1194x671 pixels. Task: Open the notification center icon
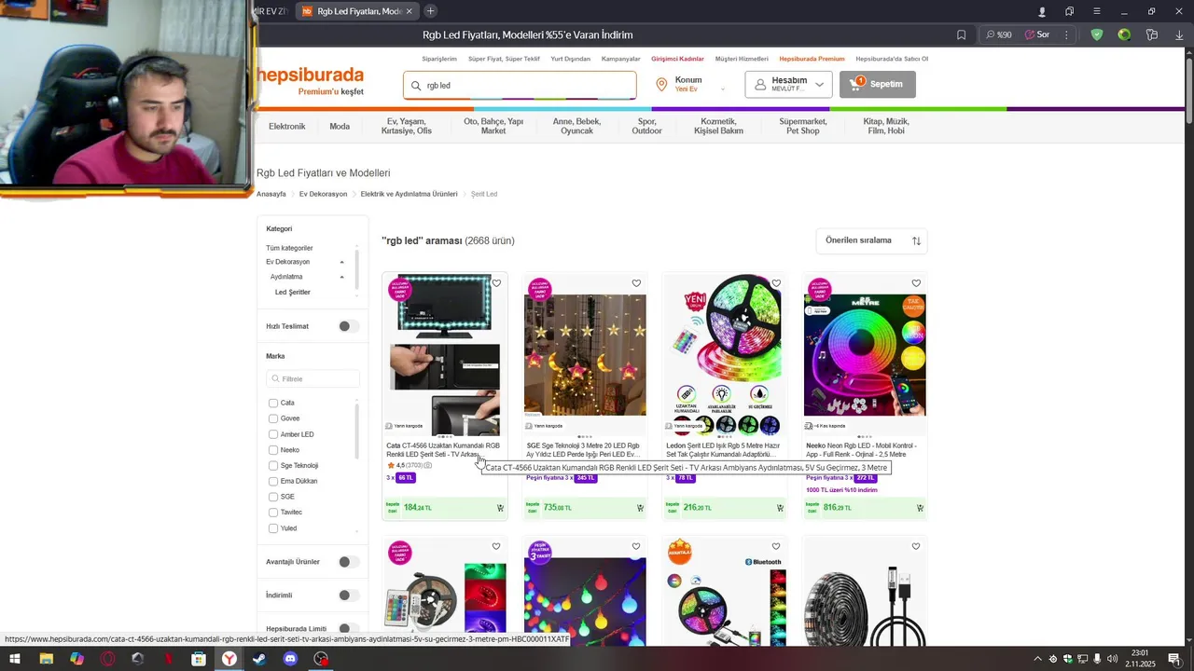1174,659
